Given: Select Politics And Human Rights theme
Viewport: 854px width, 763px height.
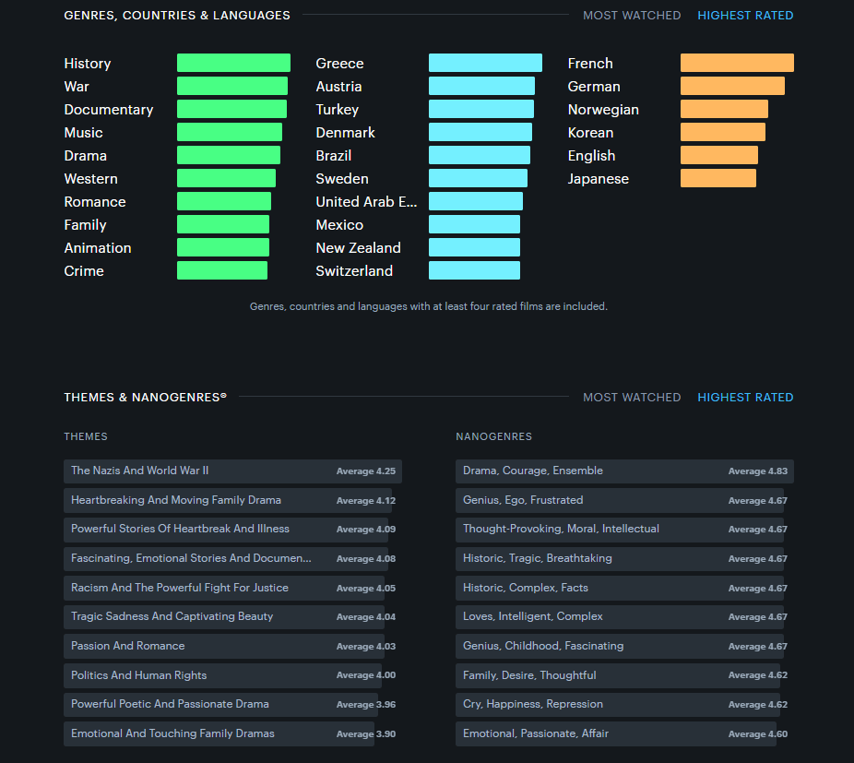Looking at the screenshot, I should click(x=139, y=675).
